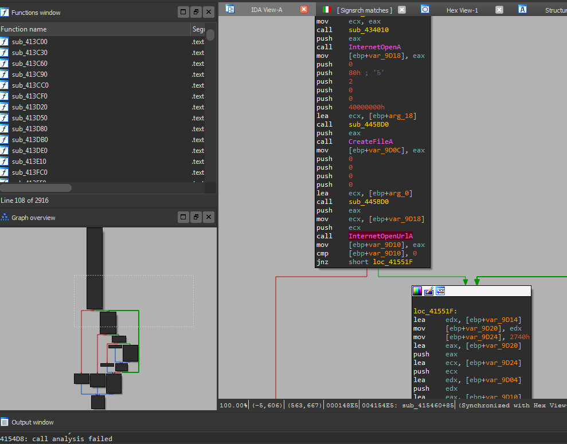Screen dimensions: 567x444
Task: Maximize the Graph overview panel
Action: pyautogui.click(x=183, y=217)
